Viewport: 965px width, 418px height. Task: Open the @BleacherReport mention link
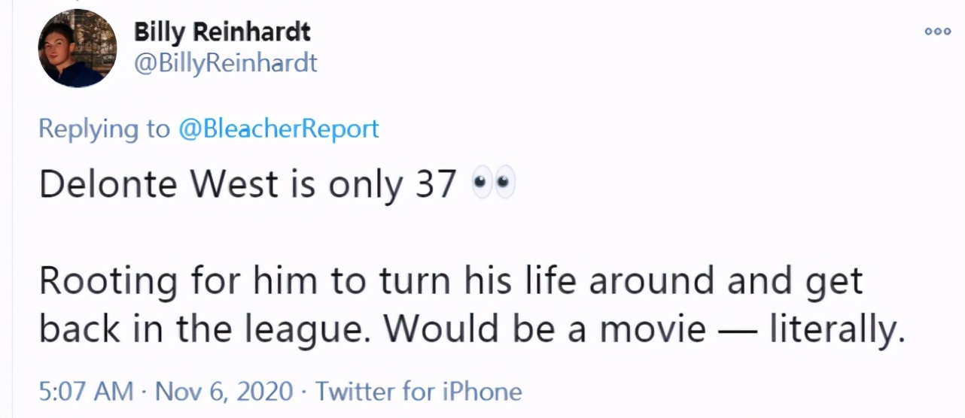[x=279, y=129]
